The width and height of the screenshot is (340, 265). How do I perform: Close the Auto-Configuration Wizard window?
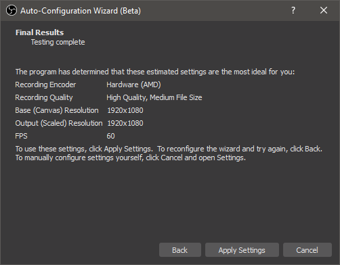pyautogui.click(x=324, y=10)
